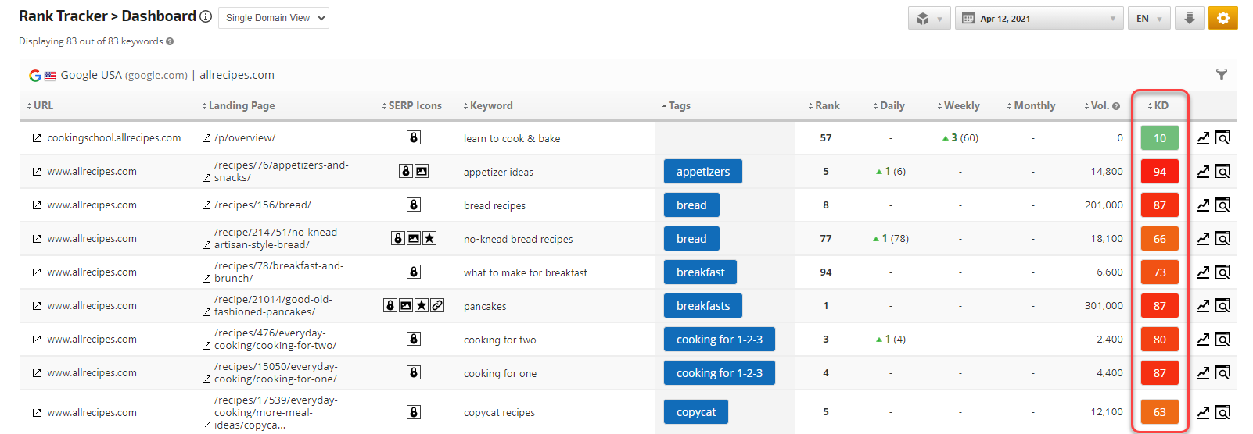Image resolution: width=1253 pixels, height=434 pixels.
Task: Click help icon next to Vol. header
Action: [1116, 106]
